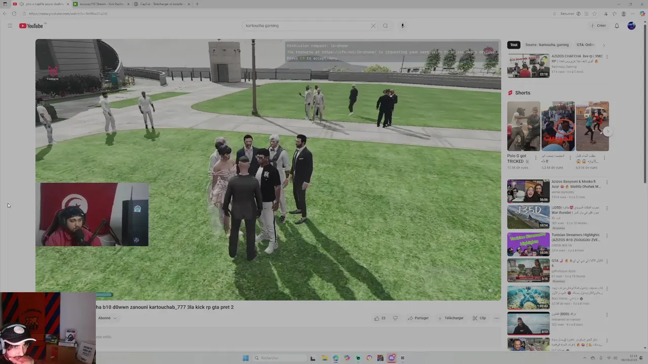Go to the YouTube home logo
The width and height of the screenshot is (648, 364).
[x=31, y=26]
